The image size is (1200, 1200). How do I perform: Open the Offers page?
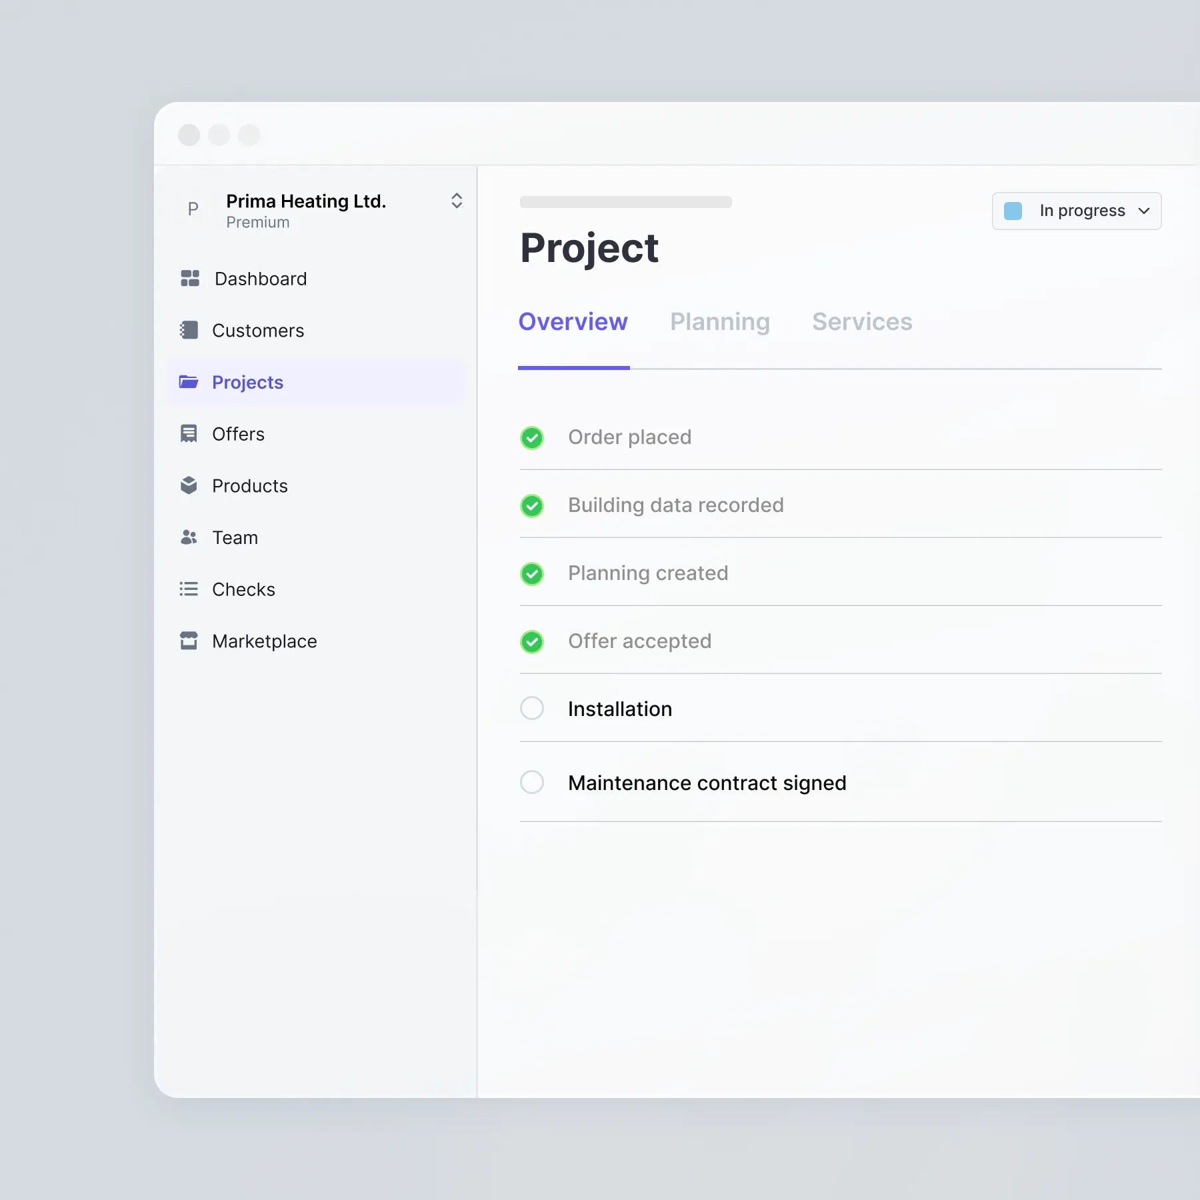tap(316, 434)
